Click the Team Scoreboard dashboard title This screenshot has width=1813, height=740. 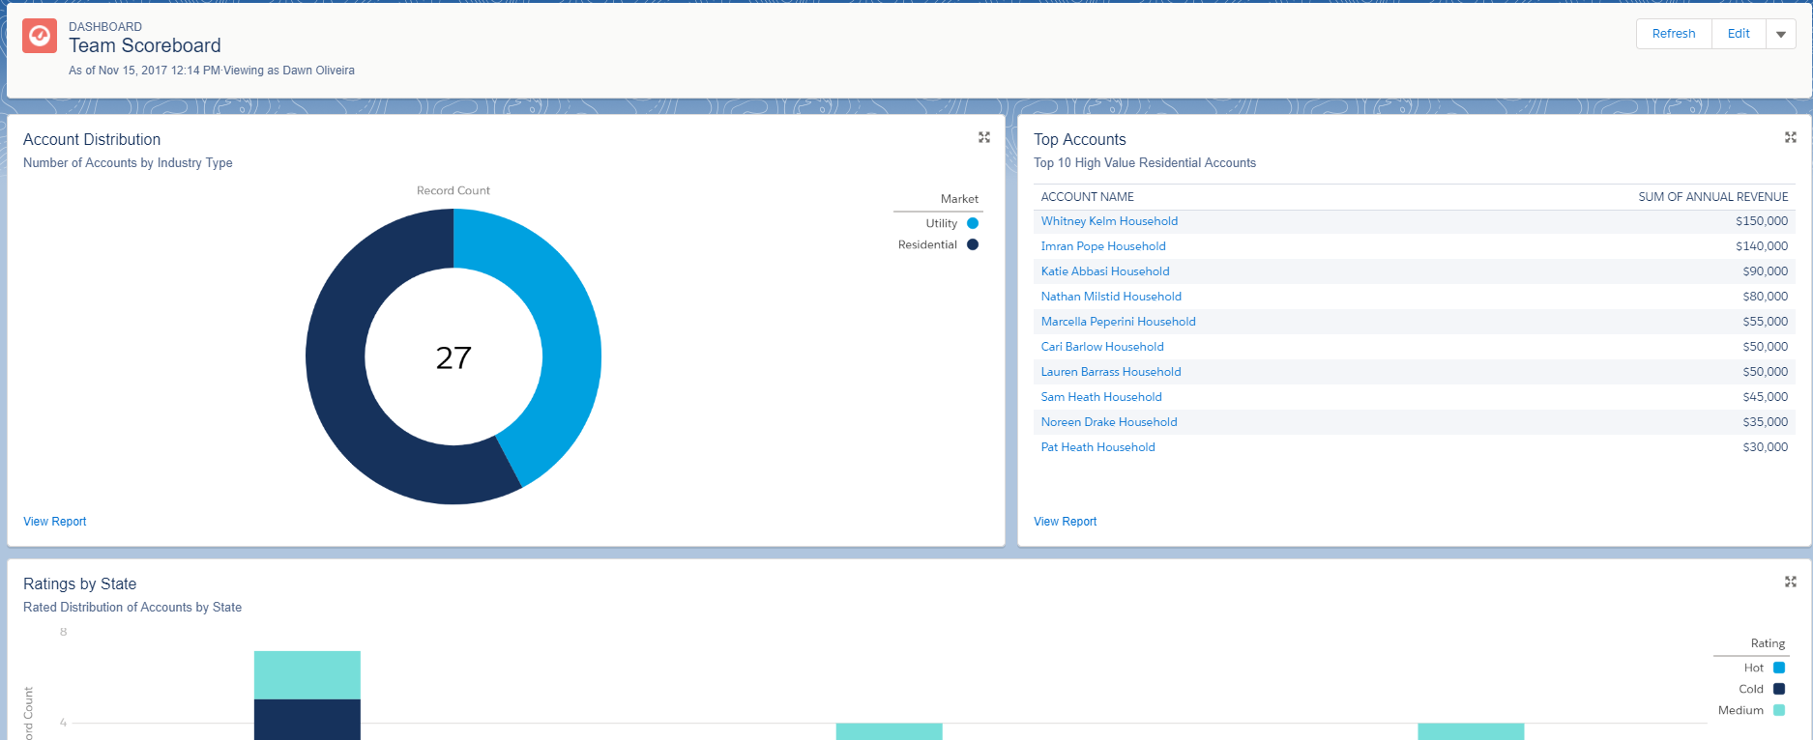click(145, 45)
